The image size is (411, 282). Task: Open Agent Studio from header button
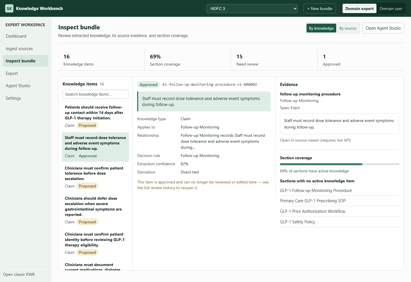coord(383,28)
